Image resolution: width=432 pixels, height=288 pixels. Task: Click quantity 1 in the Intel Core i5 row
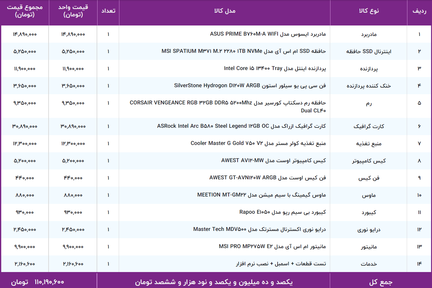click(108, 69)
